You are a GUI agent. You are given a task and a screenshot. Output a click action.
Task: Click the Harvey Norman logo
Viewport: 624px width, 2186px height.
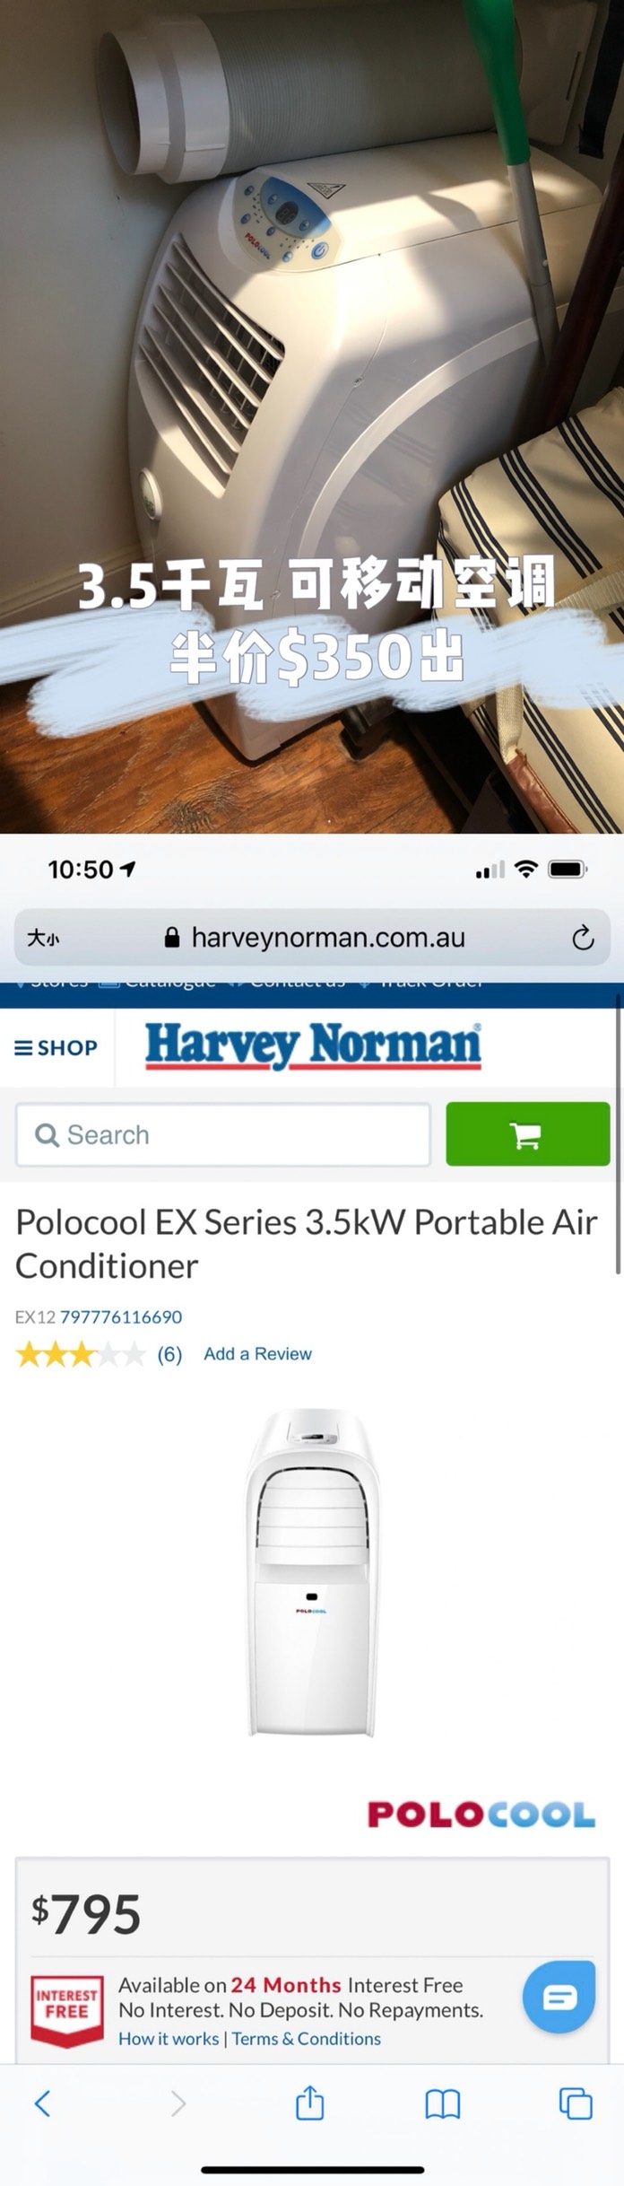313,1046
